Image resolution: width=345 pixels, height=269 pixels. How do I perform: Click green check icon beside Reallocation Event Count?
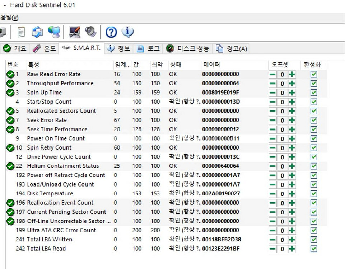pos(10,203)
